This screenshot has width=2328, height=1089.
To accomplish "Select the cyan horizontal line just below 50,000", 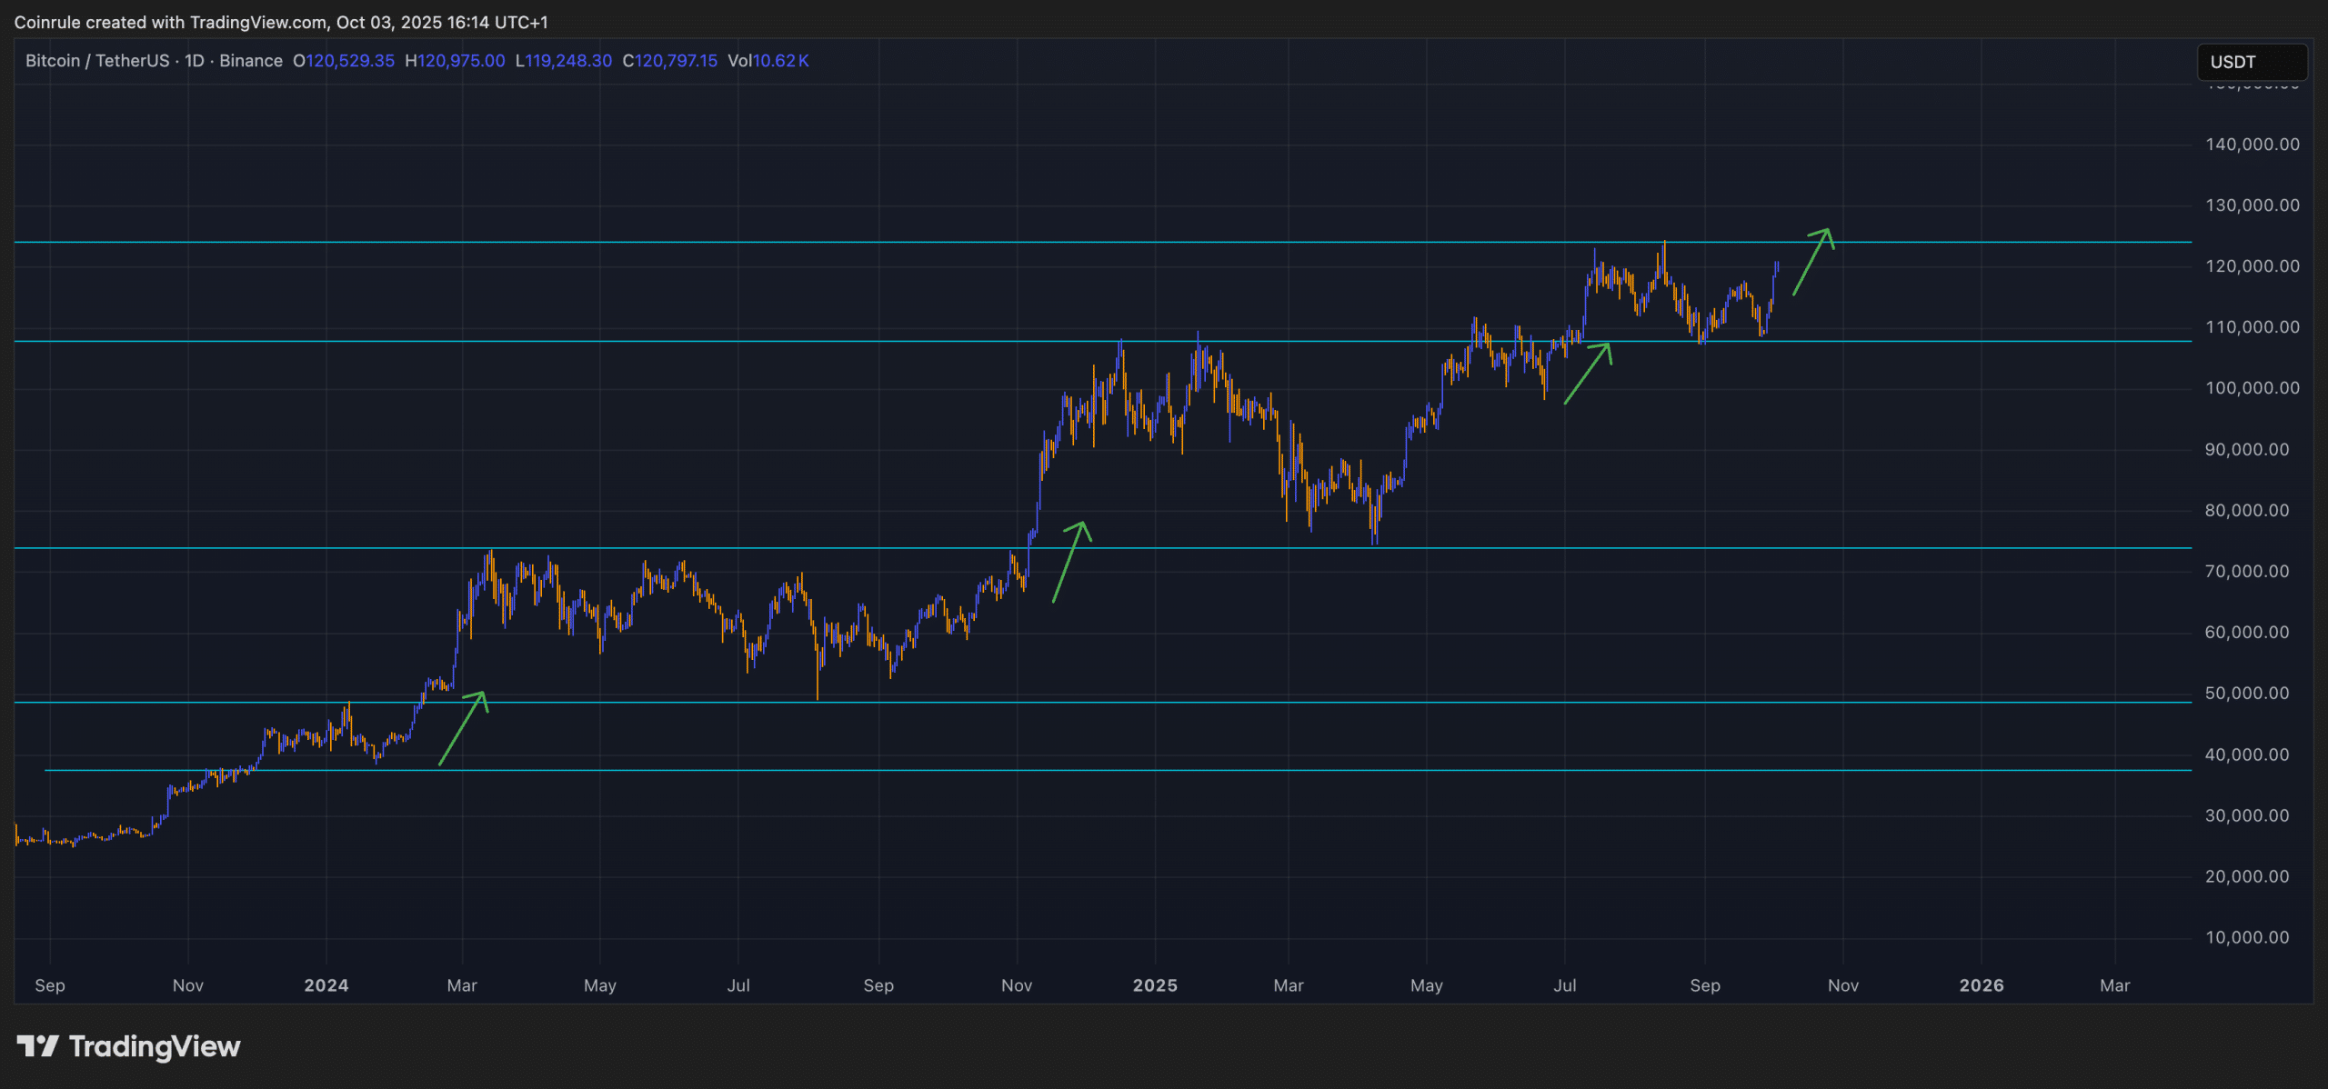I will 909,702.
